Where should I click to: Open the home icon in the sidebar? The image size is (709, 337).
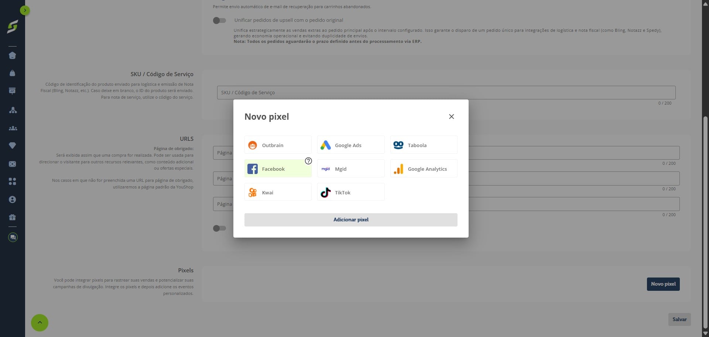point(12,55)
